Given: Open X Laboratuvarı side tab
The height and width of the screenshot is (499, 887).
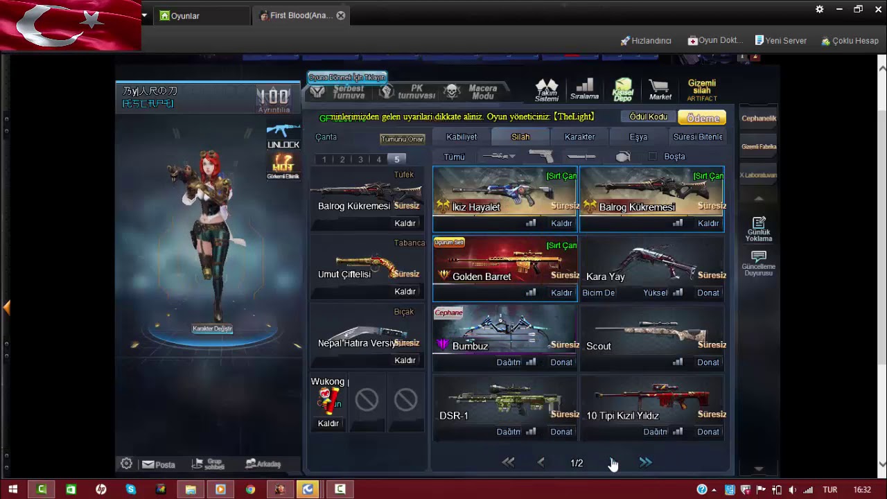Looking at the screenshot, I should pos(759,175).
